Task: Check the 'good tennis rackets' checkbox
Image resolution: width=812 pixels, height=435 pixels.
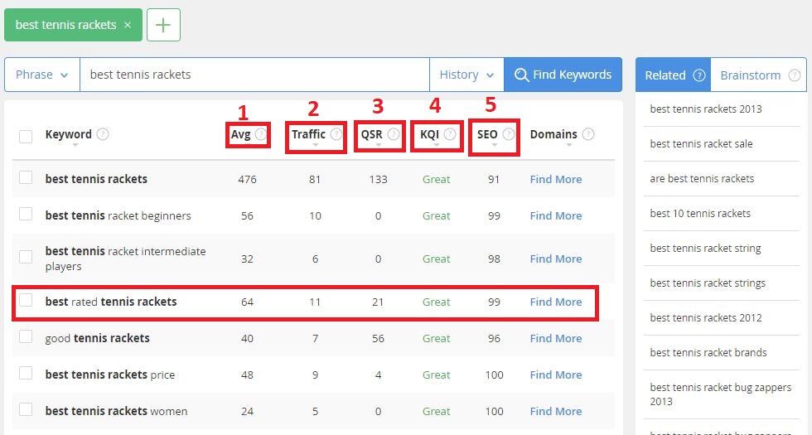Action: click(x=26, y=336)
